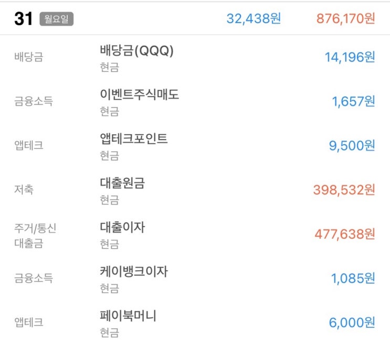The image size is (390, 343).
Task: Click the 398,532원 loan principal amount
Action: click(x=344, y=190)
